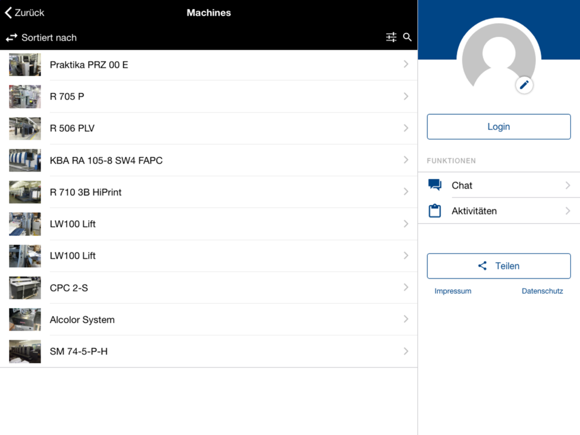Open the Impressum link
This screenshot has width=580, height=435.
[x=452, y=291]
